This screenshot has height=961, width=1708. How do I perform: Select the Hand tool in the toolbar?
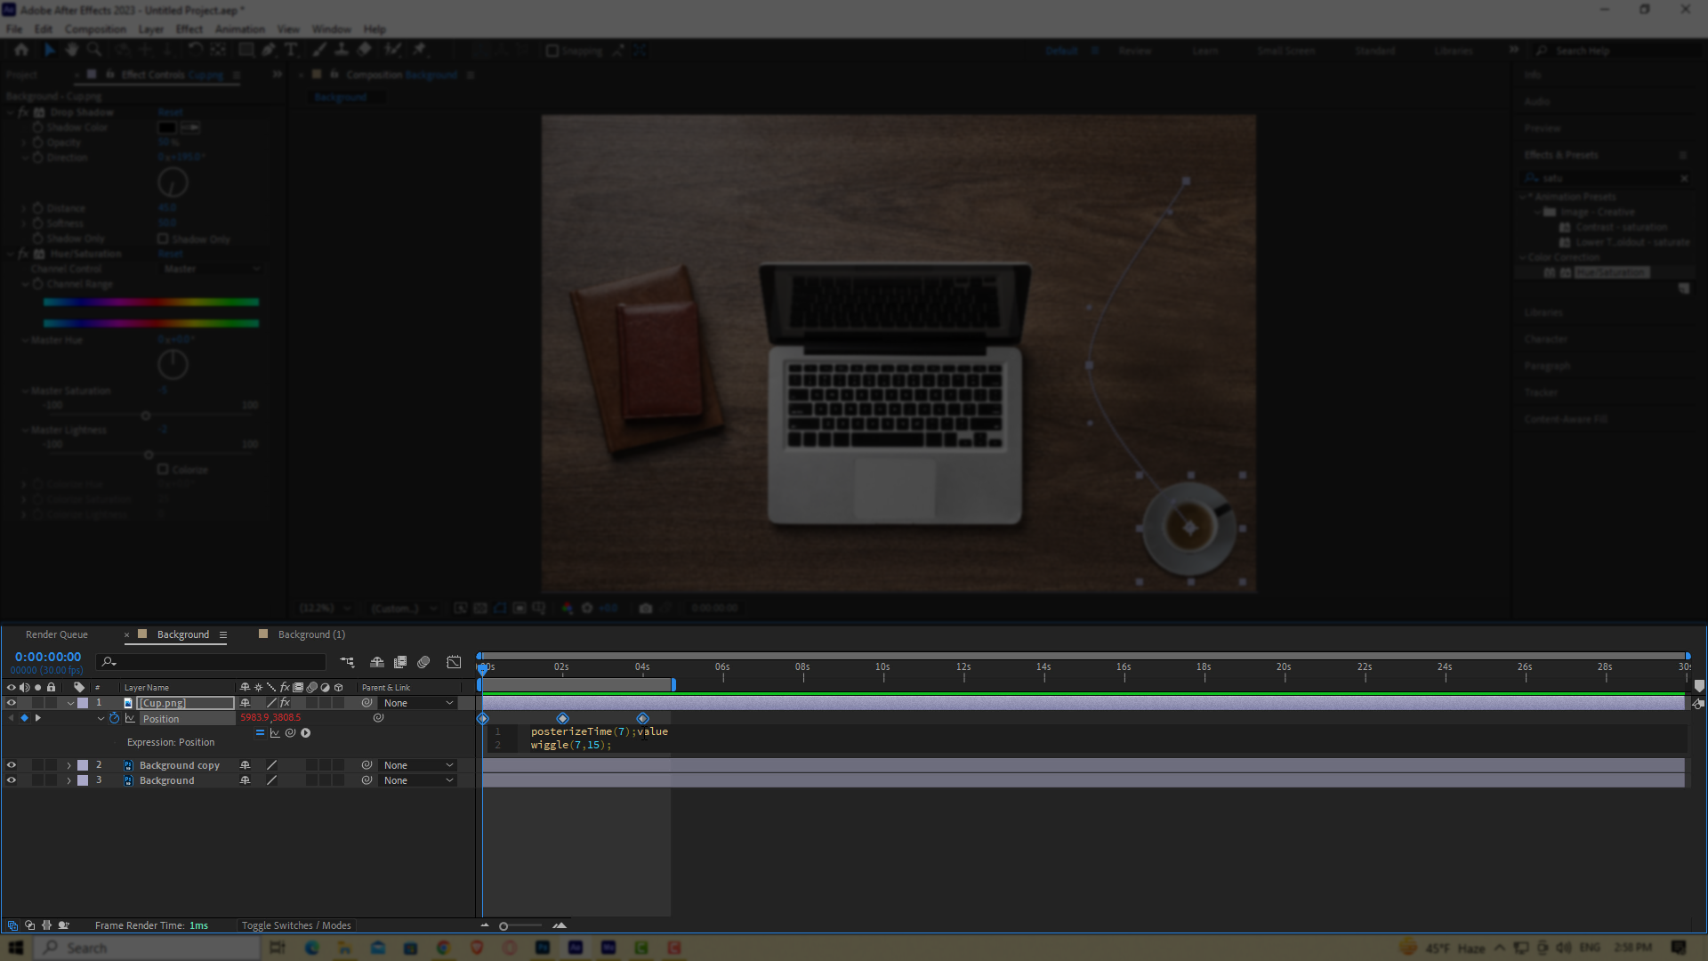click(x=71, y=50)
